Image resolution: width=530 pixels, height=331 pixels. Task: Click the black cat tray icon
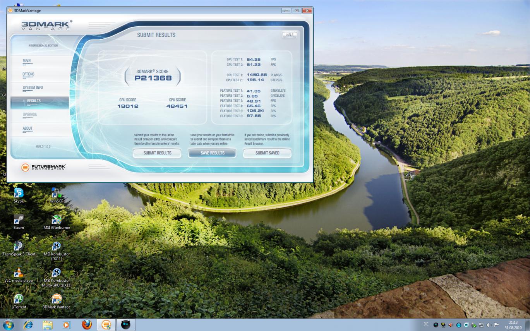[436, 325]
